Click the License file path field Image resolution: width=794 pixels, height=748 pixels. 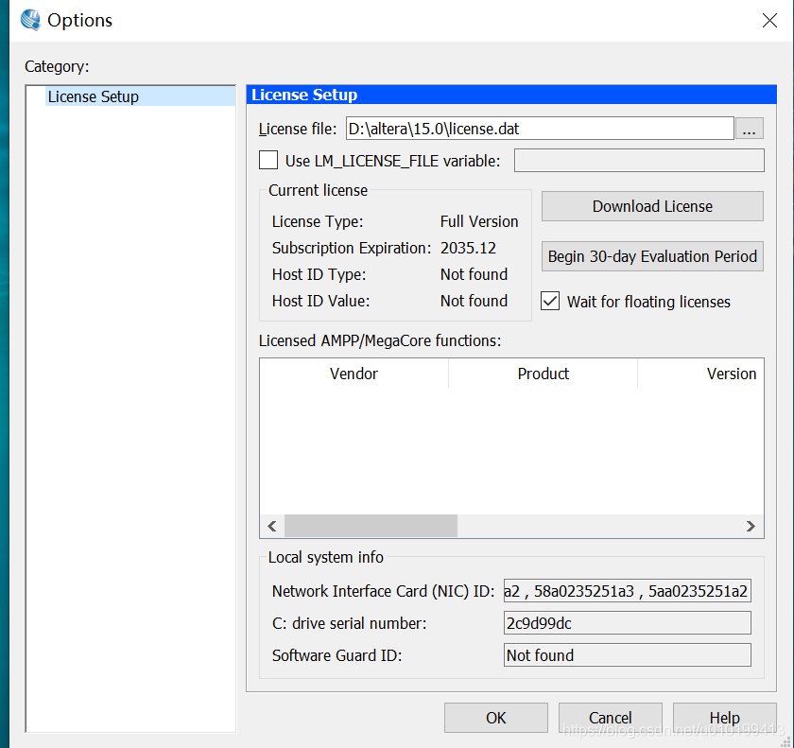click(x=540, y=129)
